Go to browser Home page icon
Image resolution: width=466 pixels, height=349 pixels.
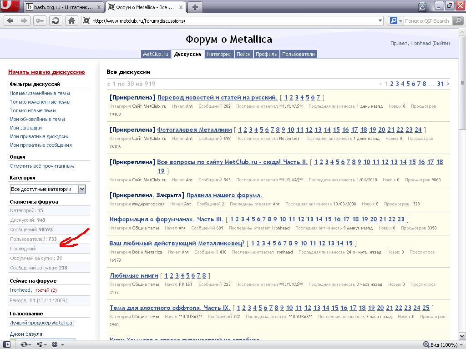[71, 21]
